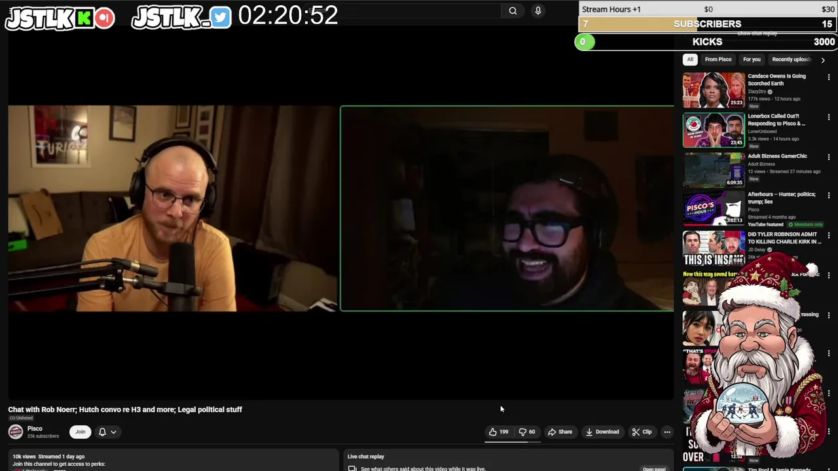This screenshot has height=471, width=838.
Task: Open menu for Candace Owens video
Action: (829, 77)
